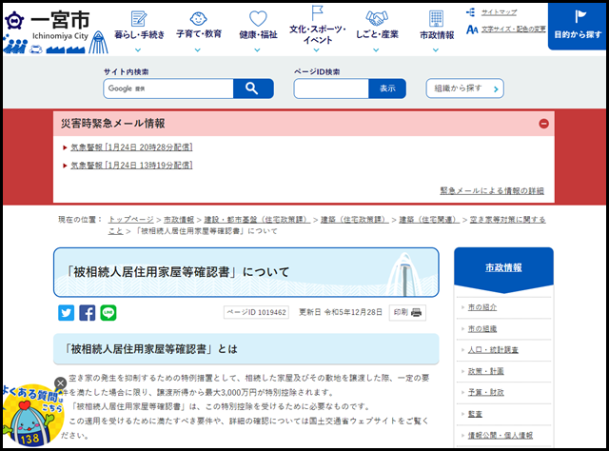Viewport: 609px width, 451px height.
Task: Open the 健康・福祉 heart icon
Action: (258, 18)
